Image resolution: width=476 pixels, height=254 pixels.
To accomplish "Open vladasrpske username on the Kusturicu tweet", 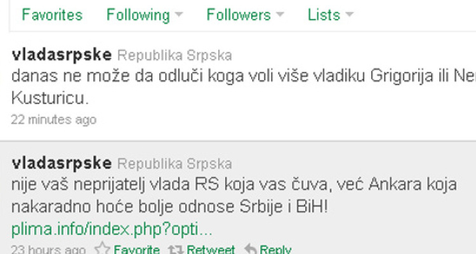I will pos(62,55).
